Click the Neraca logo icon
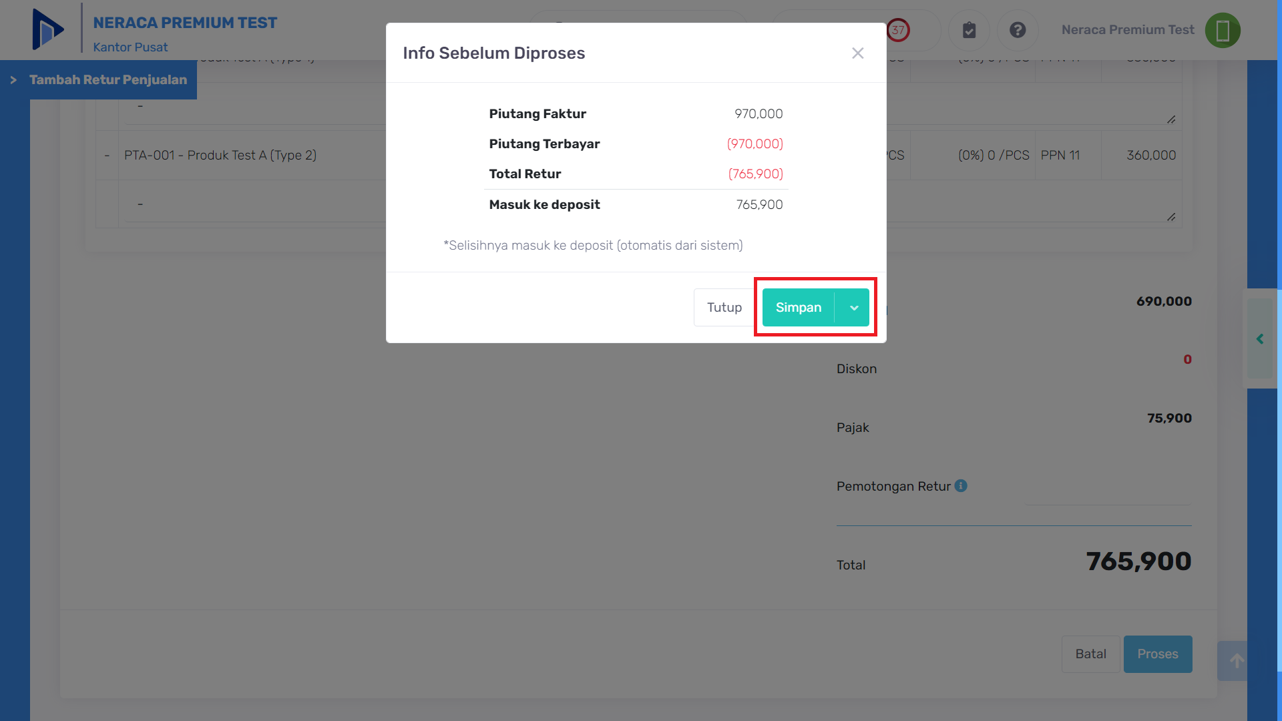Screen dimensions: 1282x721 pos(48,29)
